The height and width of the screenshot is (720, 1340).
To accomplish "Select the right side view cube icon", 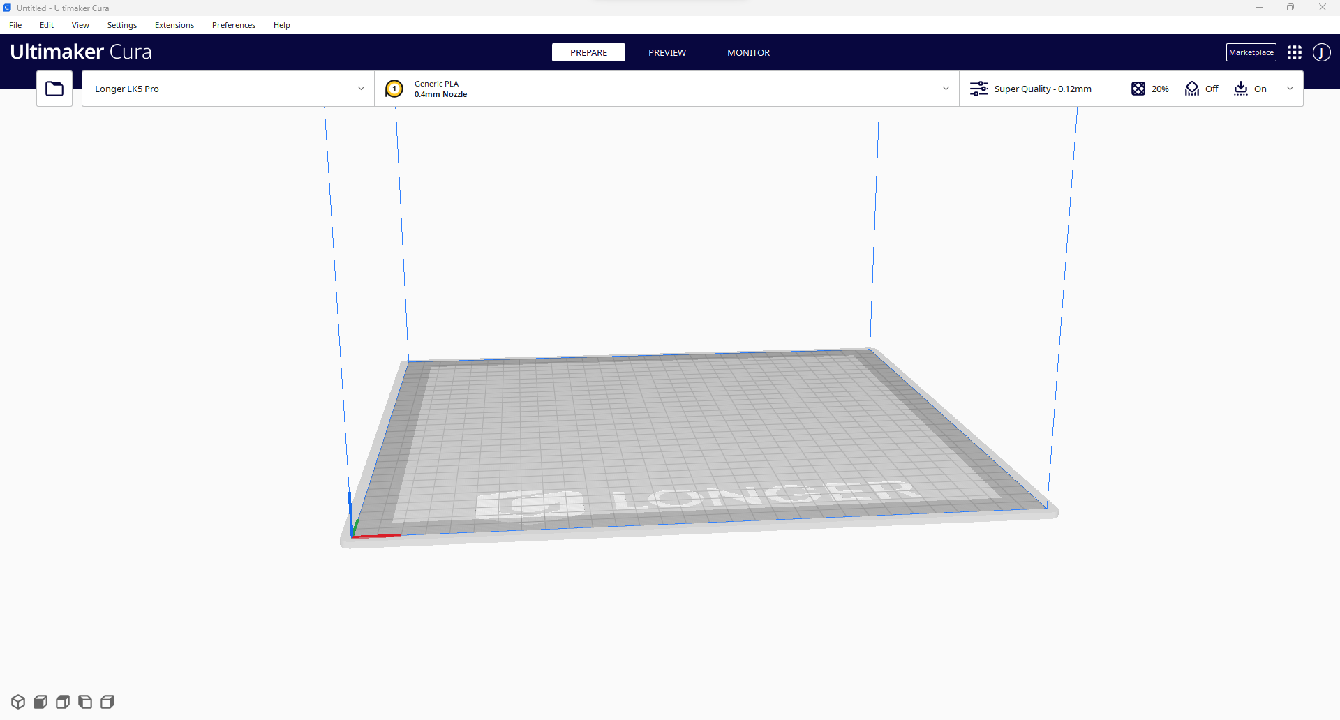I will pyautogui.click(x=107, y=702).
